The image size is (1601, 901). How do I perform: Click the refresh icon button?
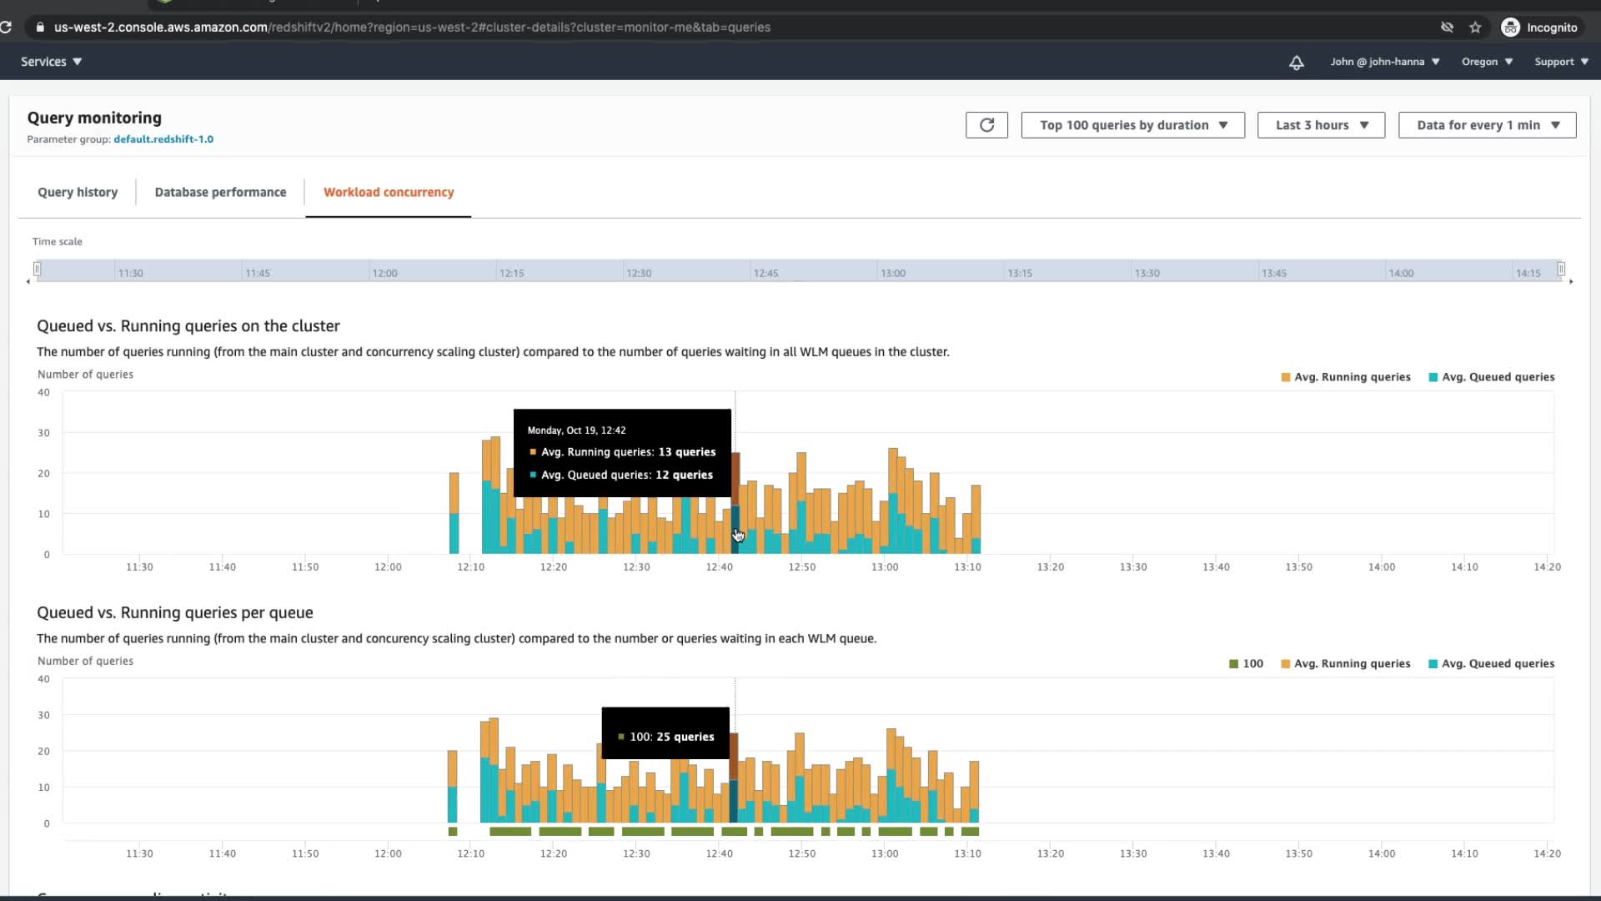point(986,125)
